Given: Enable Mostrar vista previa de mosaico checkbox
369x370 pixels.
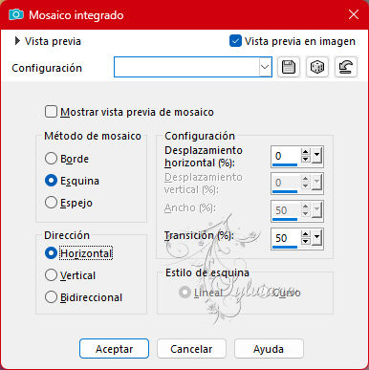Looking at the screenshot, I should 51,112.
